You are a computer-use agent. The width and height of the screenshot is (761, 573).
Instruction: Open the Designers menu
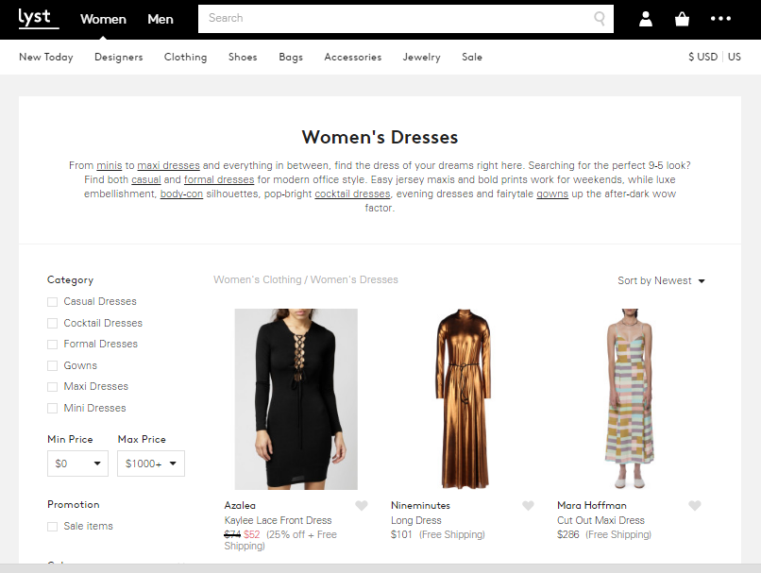click(118, 58)
